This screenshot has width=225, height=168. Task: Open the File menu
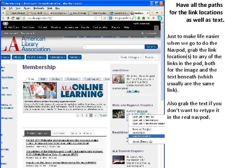(x=4, y=8)
